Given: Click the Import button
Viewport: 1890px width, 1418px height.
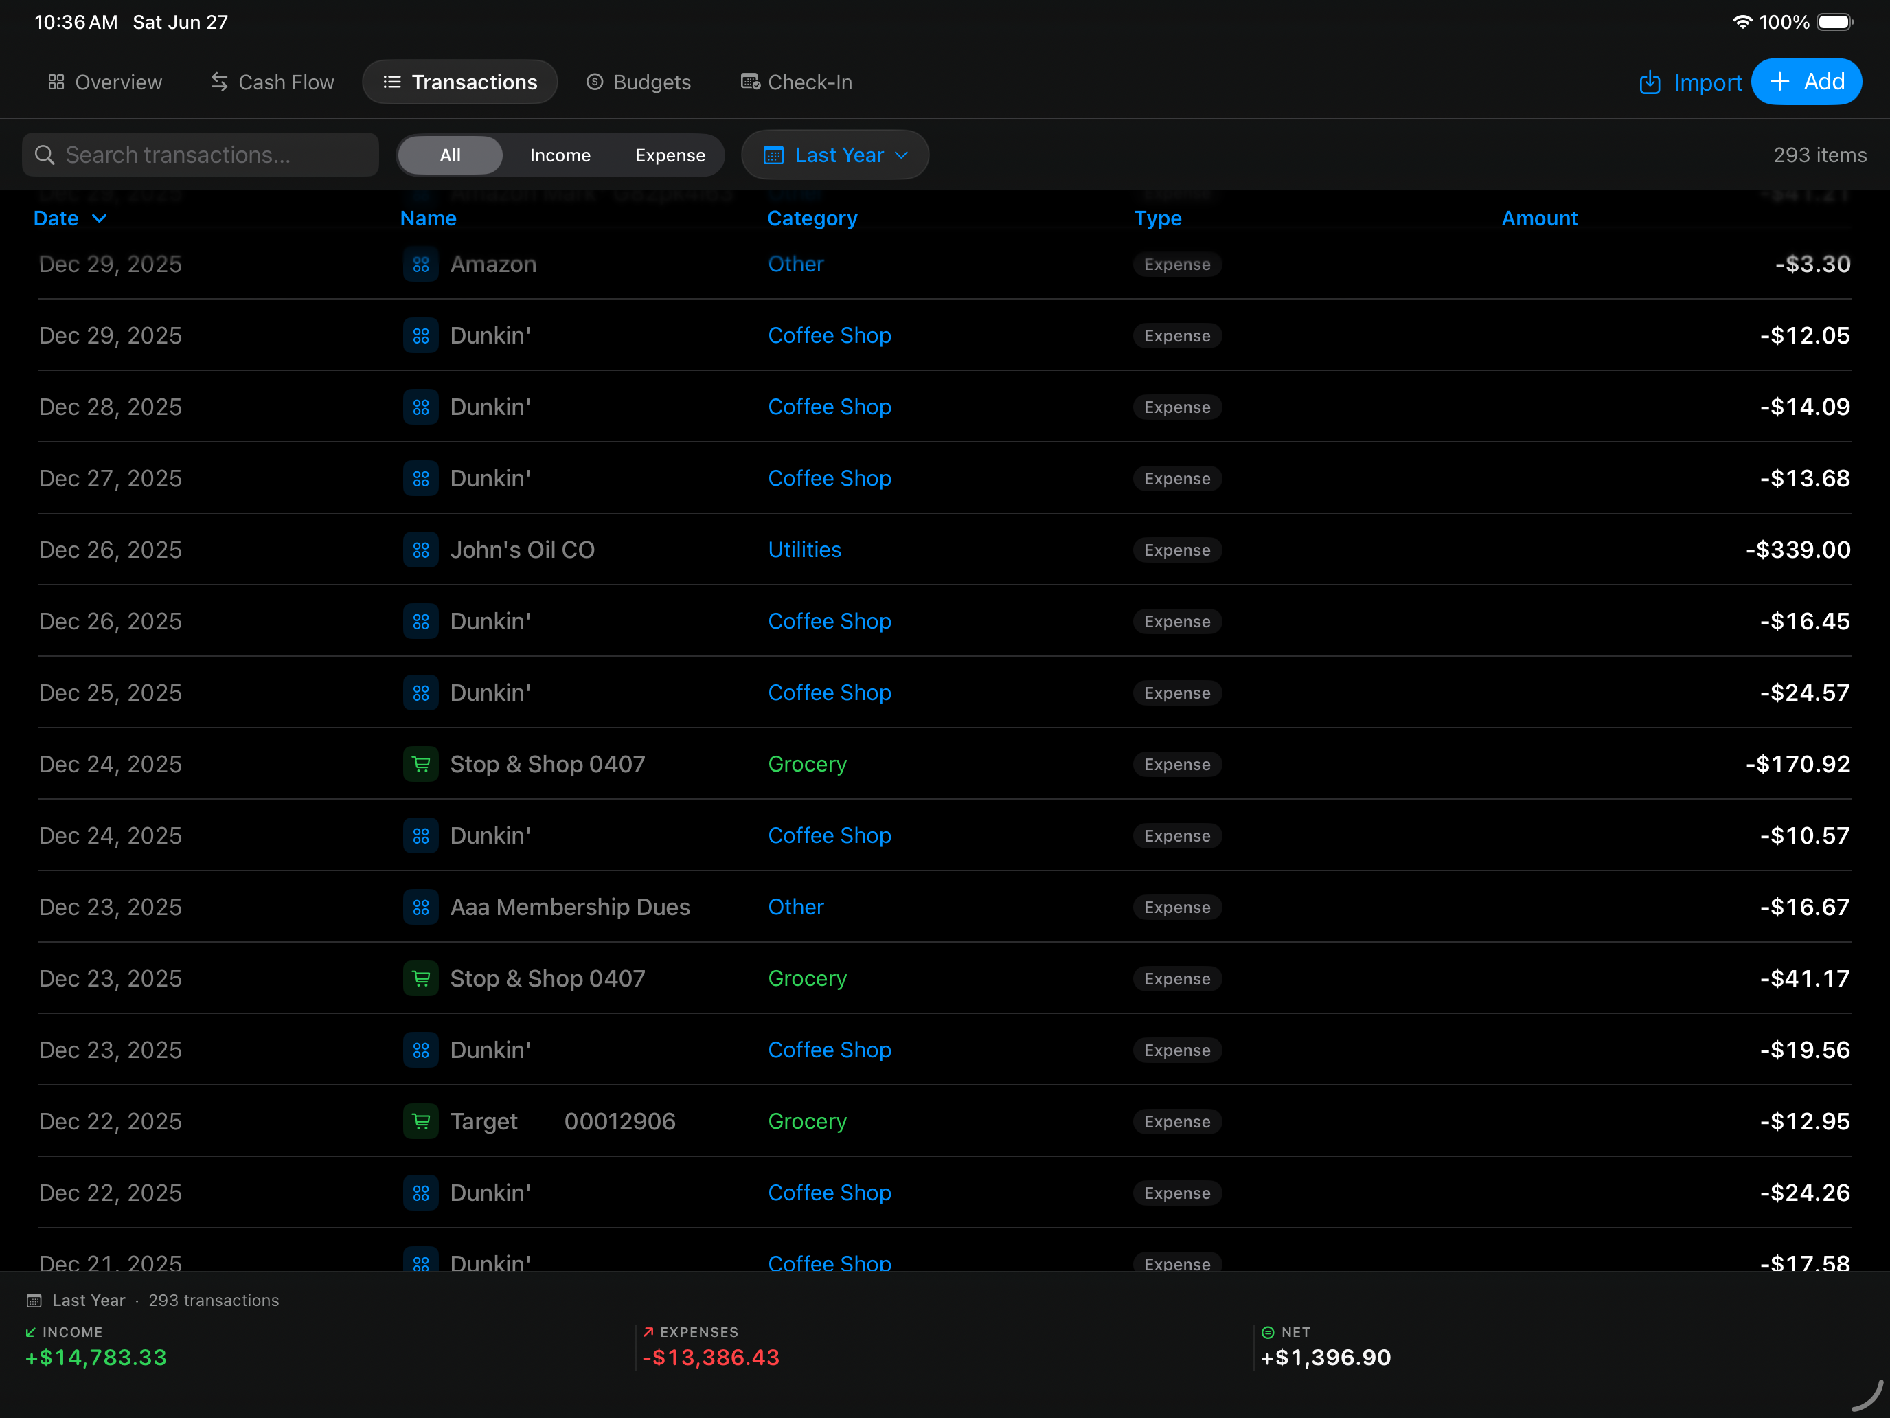Looking at the screenshot, I should (1689, 82).
